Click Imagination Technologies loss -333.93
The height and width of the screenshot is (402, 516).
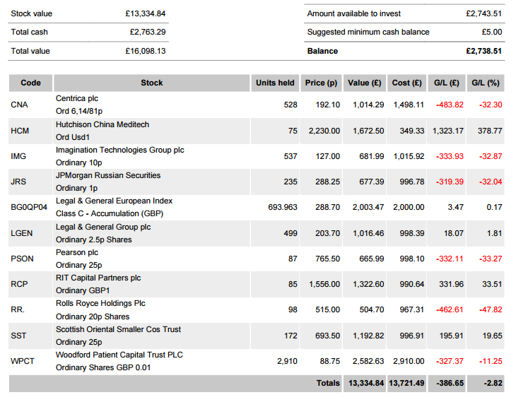450,156
